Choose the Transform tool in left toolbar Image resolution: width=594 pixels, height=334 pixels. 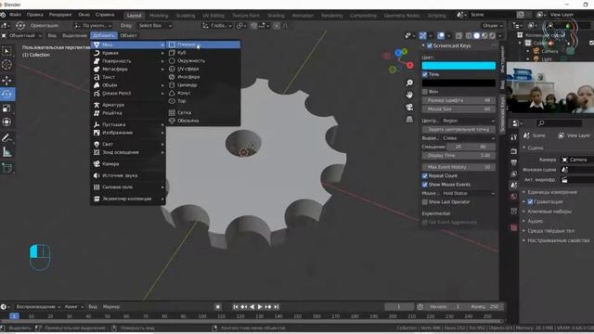click(x=6, y=122)
